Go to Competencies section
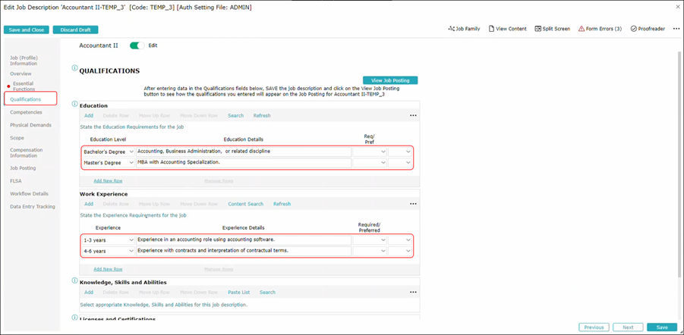Screen dimensions: 684x335 [26, 112]
